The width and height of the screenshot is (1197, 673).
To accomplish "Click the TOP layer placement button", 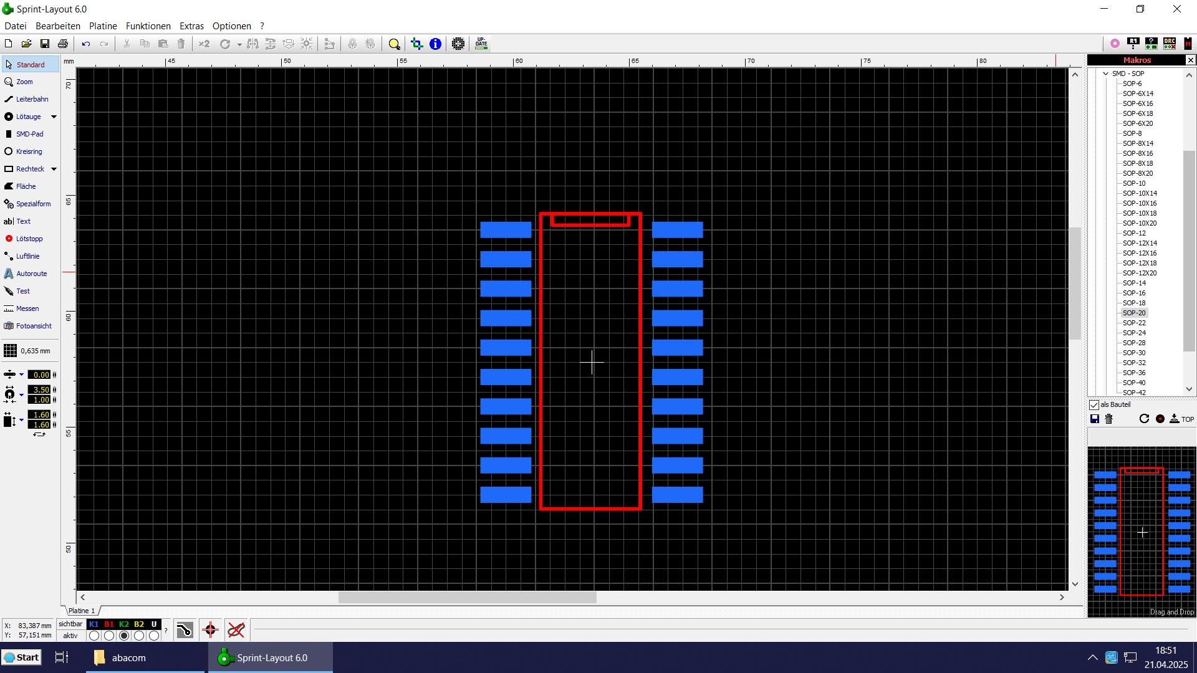I will click(x=1182, y=419).
